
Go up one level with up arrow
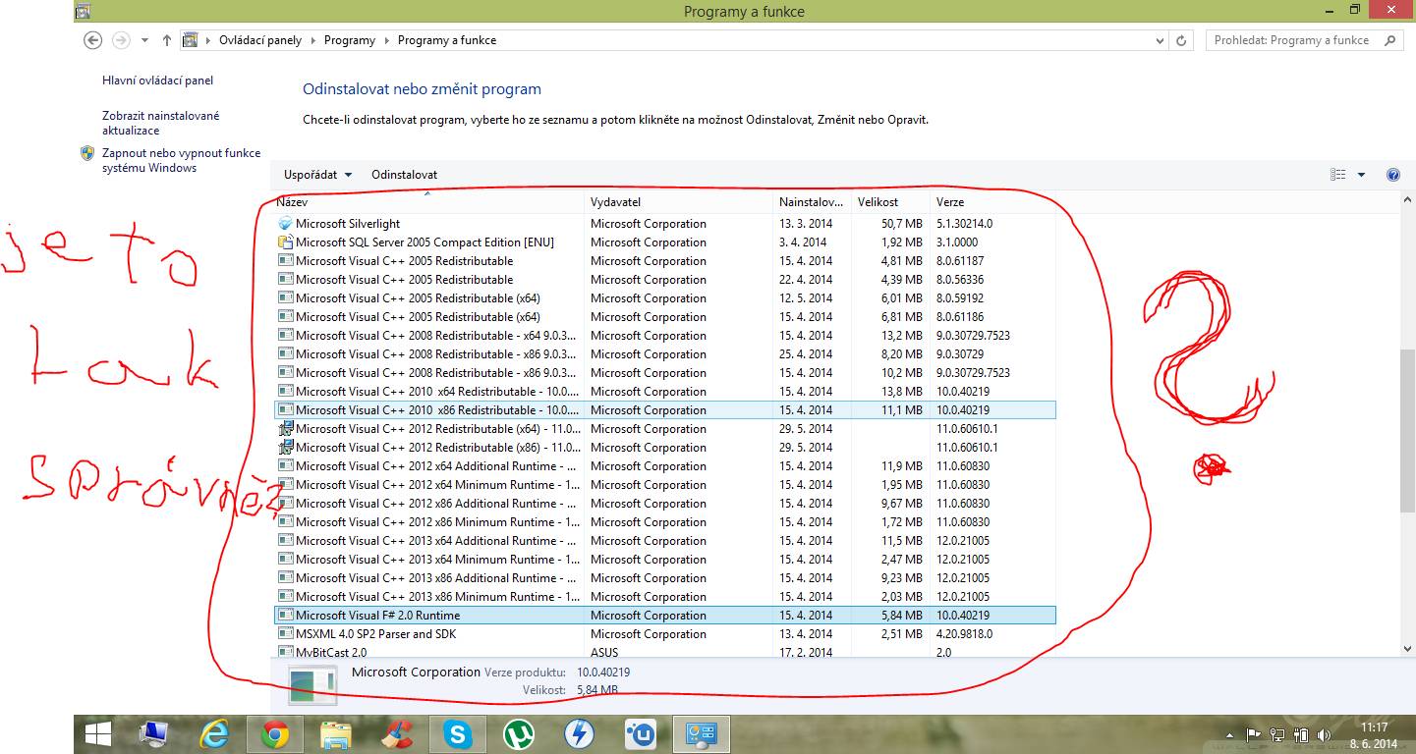coord(167,40)
